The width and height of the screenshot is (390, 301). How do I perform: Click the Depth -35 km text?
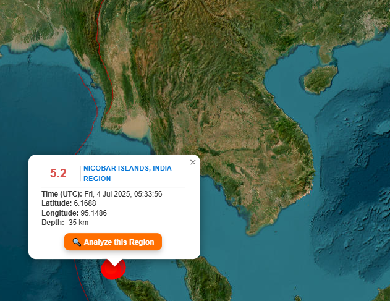65,223
